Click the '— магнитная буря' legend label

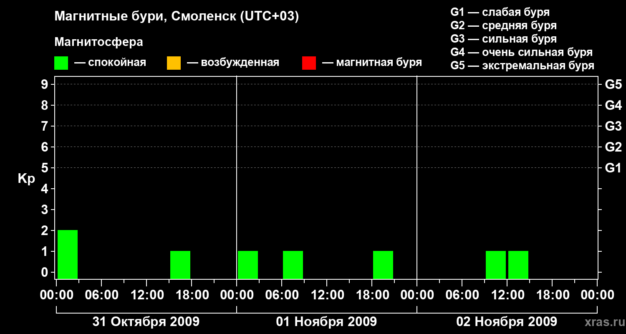tap(372, 63)
